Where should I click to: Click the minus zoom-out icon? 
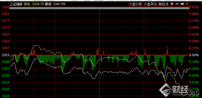click(x=177, y=4)
